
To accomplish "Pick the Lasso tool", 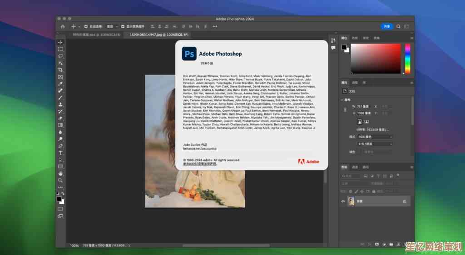I will point(60,56).
